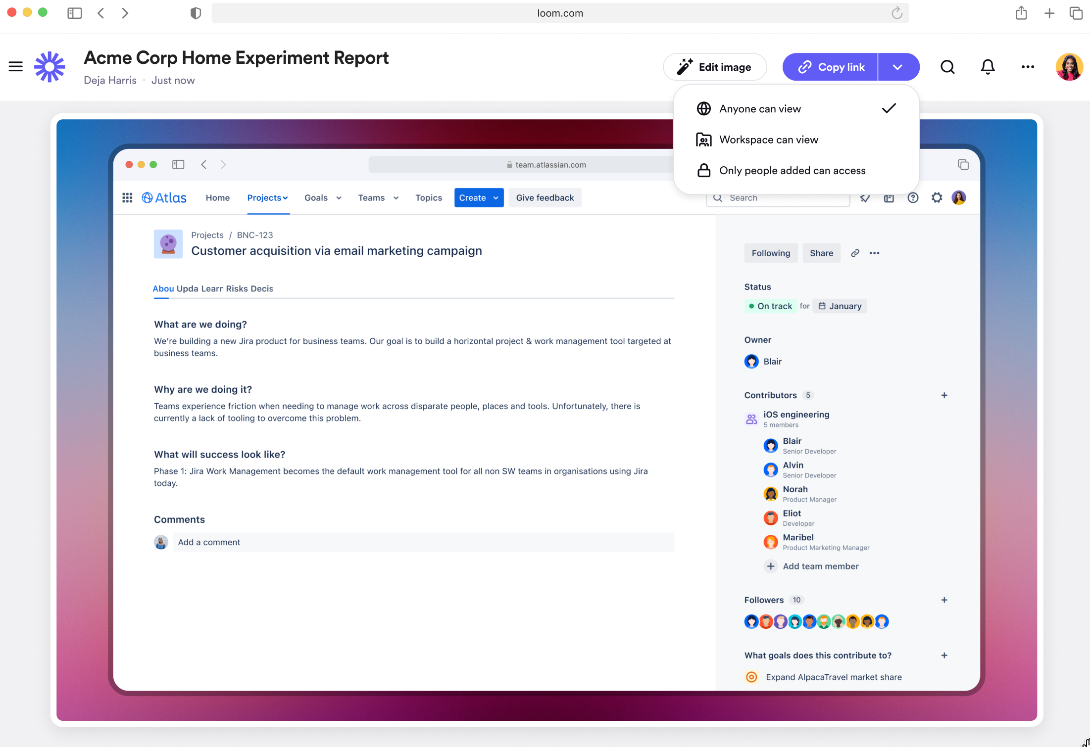The width and height of the screenshot is (1090, 747).
Task: Open Deja Harris profile avatar
Action: [x=1069, y=67]
